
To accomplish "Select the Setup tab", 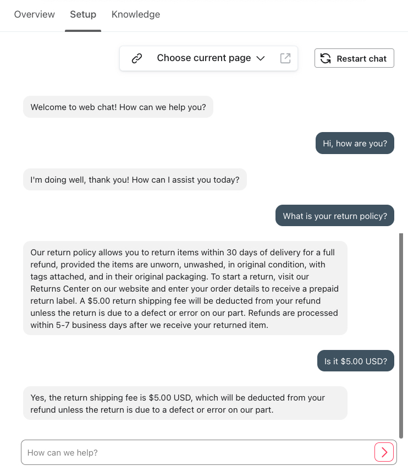I will click(83, 14).
